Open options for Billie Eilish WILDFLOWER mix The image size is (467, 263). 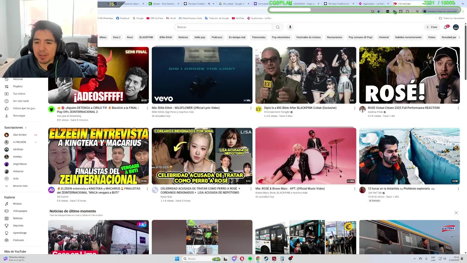pyautogui.click(x=251, y=108)
